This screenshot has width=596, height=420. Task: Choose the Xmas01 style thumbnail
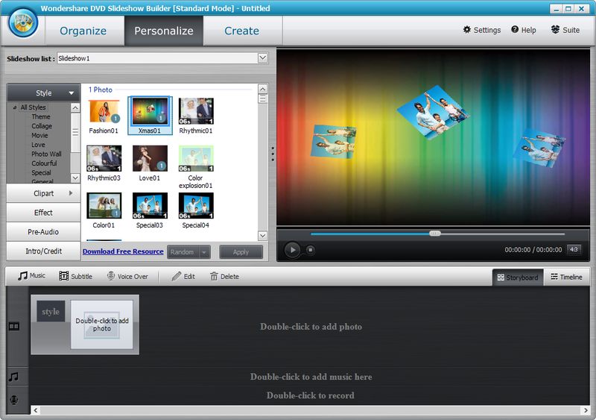pos(150,115)
